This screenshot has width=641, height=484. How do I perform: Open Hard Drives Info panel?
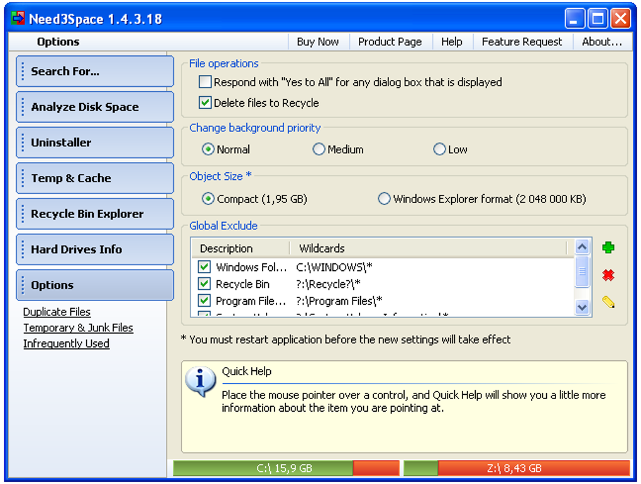pos(95,249)
